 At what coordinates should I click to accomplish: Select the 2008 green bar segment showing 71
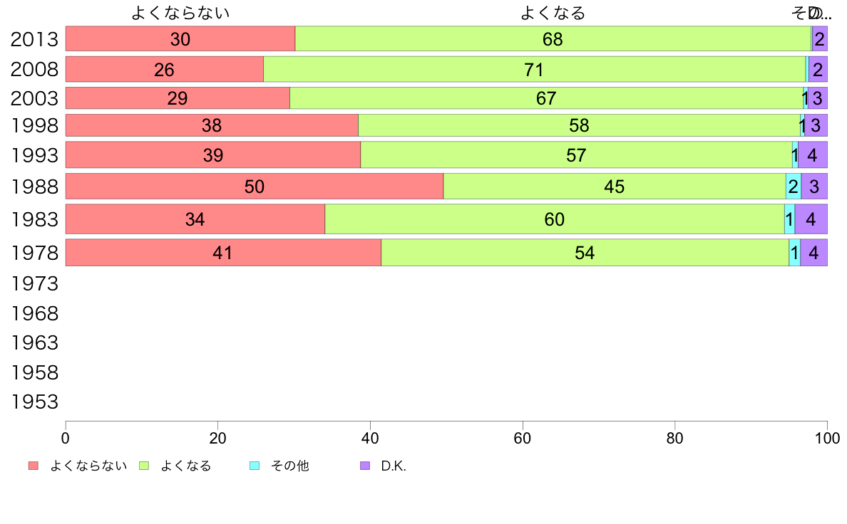(x=533, y=70)
